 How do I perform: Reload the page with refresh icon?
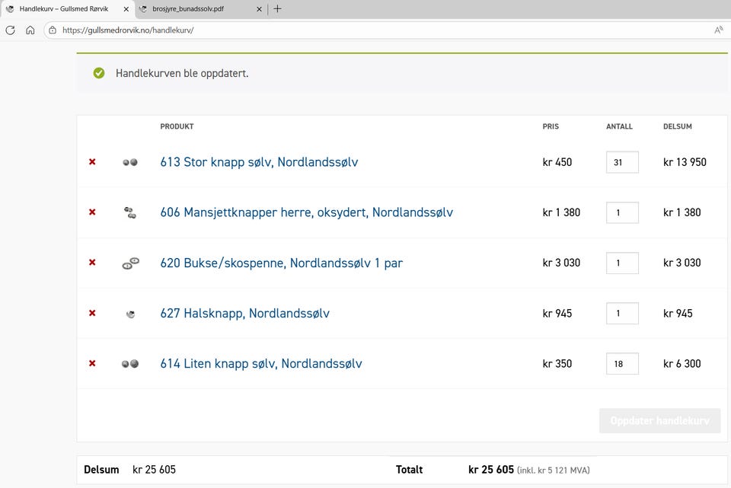pos(10,30)
